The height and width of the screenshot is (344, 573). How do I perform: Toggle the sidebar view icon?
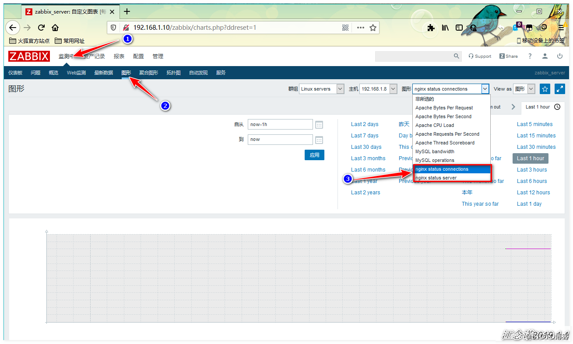pos(459,28)
